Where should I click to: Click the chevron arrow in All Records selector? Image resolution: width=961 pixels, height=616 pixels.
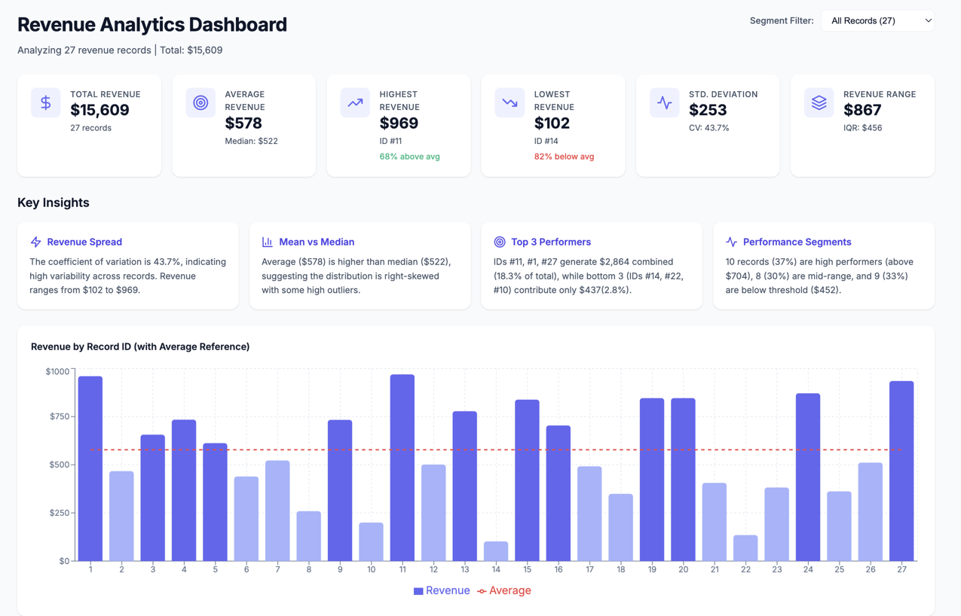click(928, 21)
